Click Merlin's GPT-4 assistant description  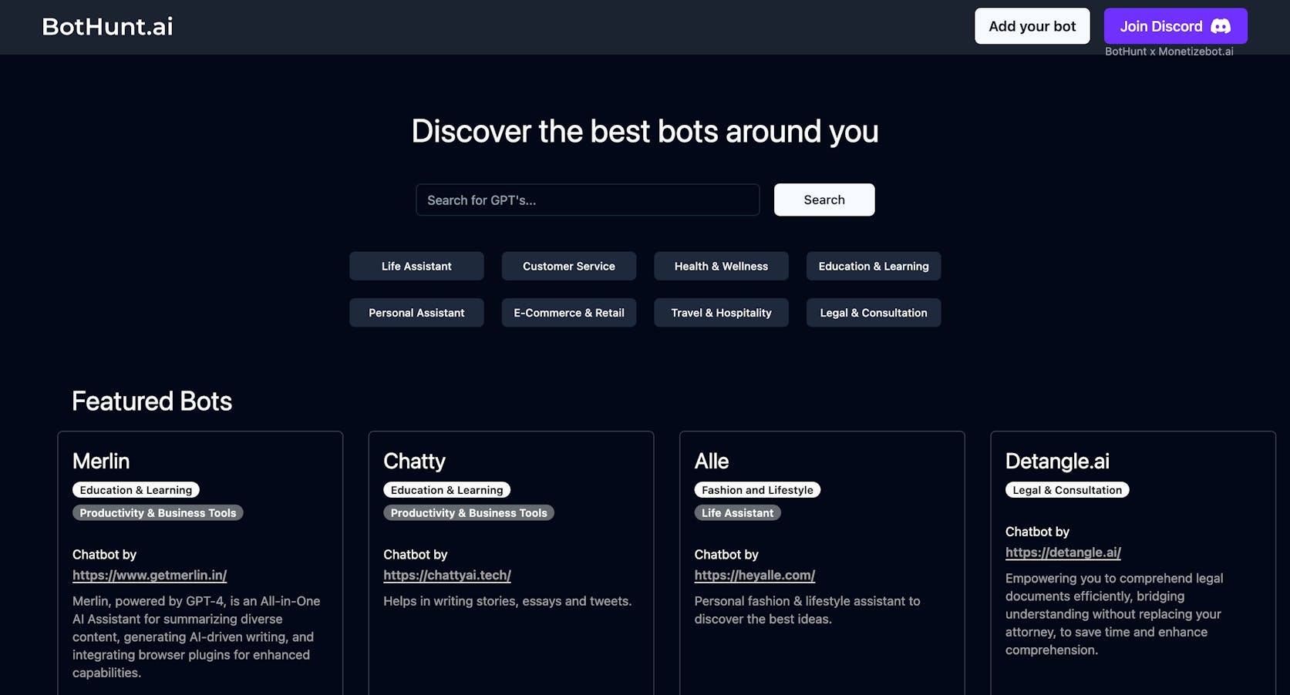point(197,636)
